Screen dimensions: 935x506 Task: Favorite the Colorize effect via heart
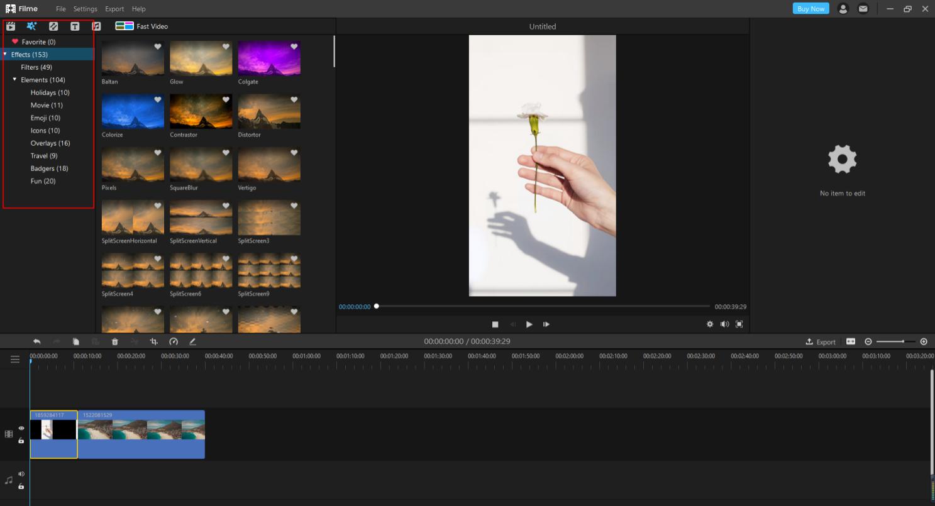pyautogui.click(x=158, y=99)
